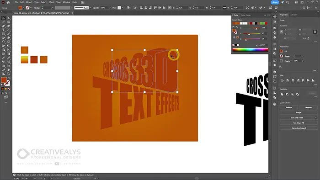Open the Graphic Style dropdown in control bar
This screenshot has height=180, width=320.
(122, 8)
